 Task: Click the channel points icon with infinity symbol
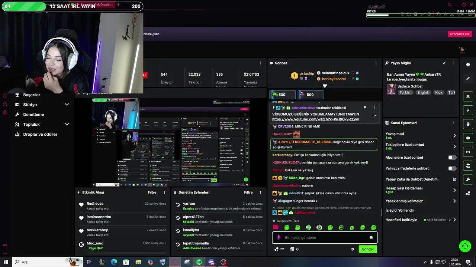tap(279, 249)
